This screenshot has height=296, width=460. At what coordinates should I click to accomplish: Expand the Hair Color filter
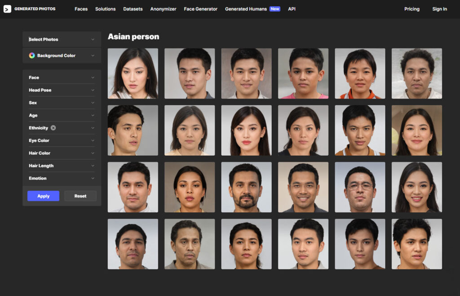point(62,153)
